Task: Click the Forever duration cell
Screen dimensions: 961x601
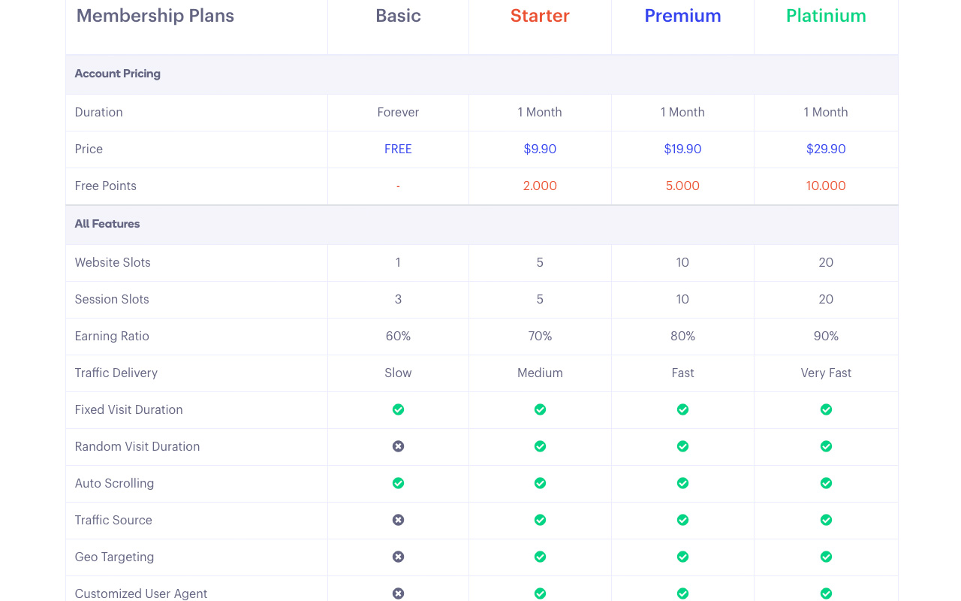Action: tap(398, 112)
